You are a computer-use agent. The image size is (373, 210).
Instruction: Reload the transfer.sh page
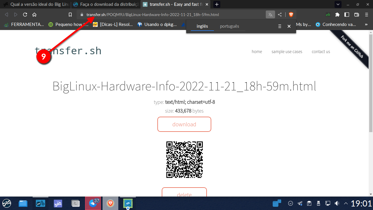tap(25, 15)
